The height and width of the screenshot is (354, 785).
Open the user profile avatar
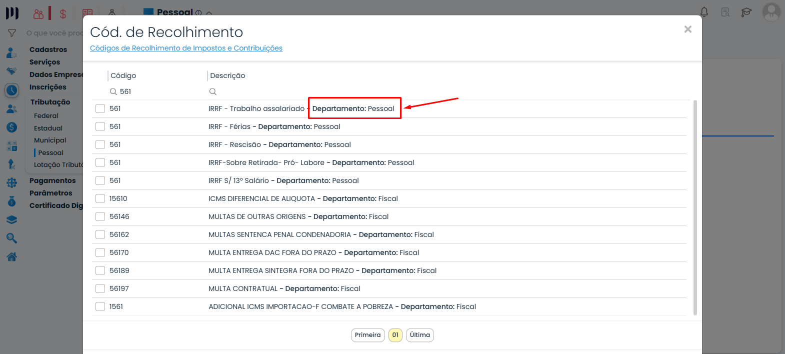click(771, 12)
